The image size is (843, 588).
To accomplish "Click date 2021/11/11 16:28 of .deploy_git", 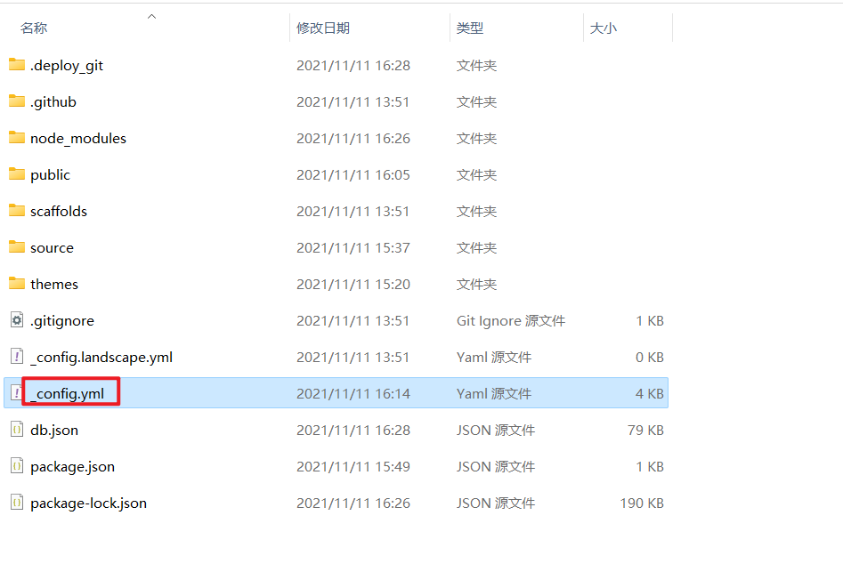I will click(353, 66).
